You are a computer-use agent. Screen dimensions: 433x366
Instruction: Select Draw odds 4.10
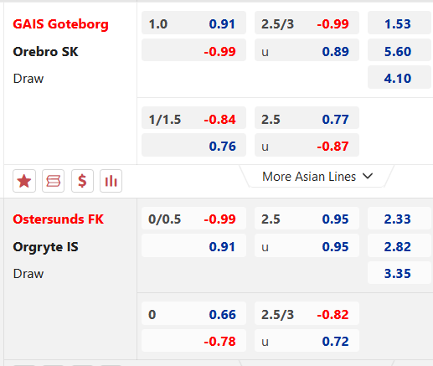click(x=399, y=77)
